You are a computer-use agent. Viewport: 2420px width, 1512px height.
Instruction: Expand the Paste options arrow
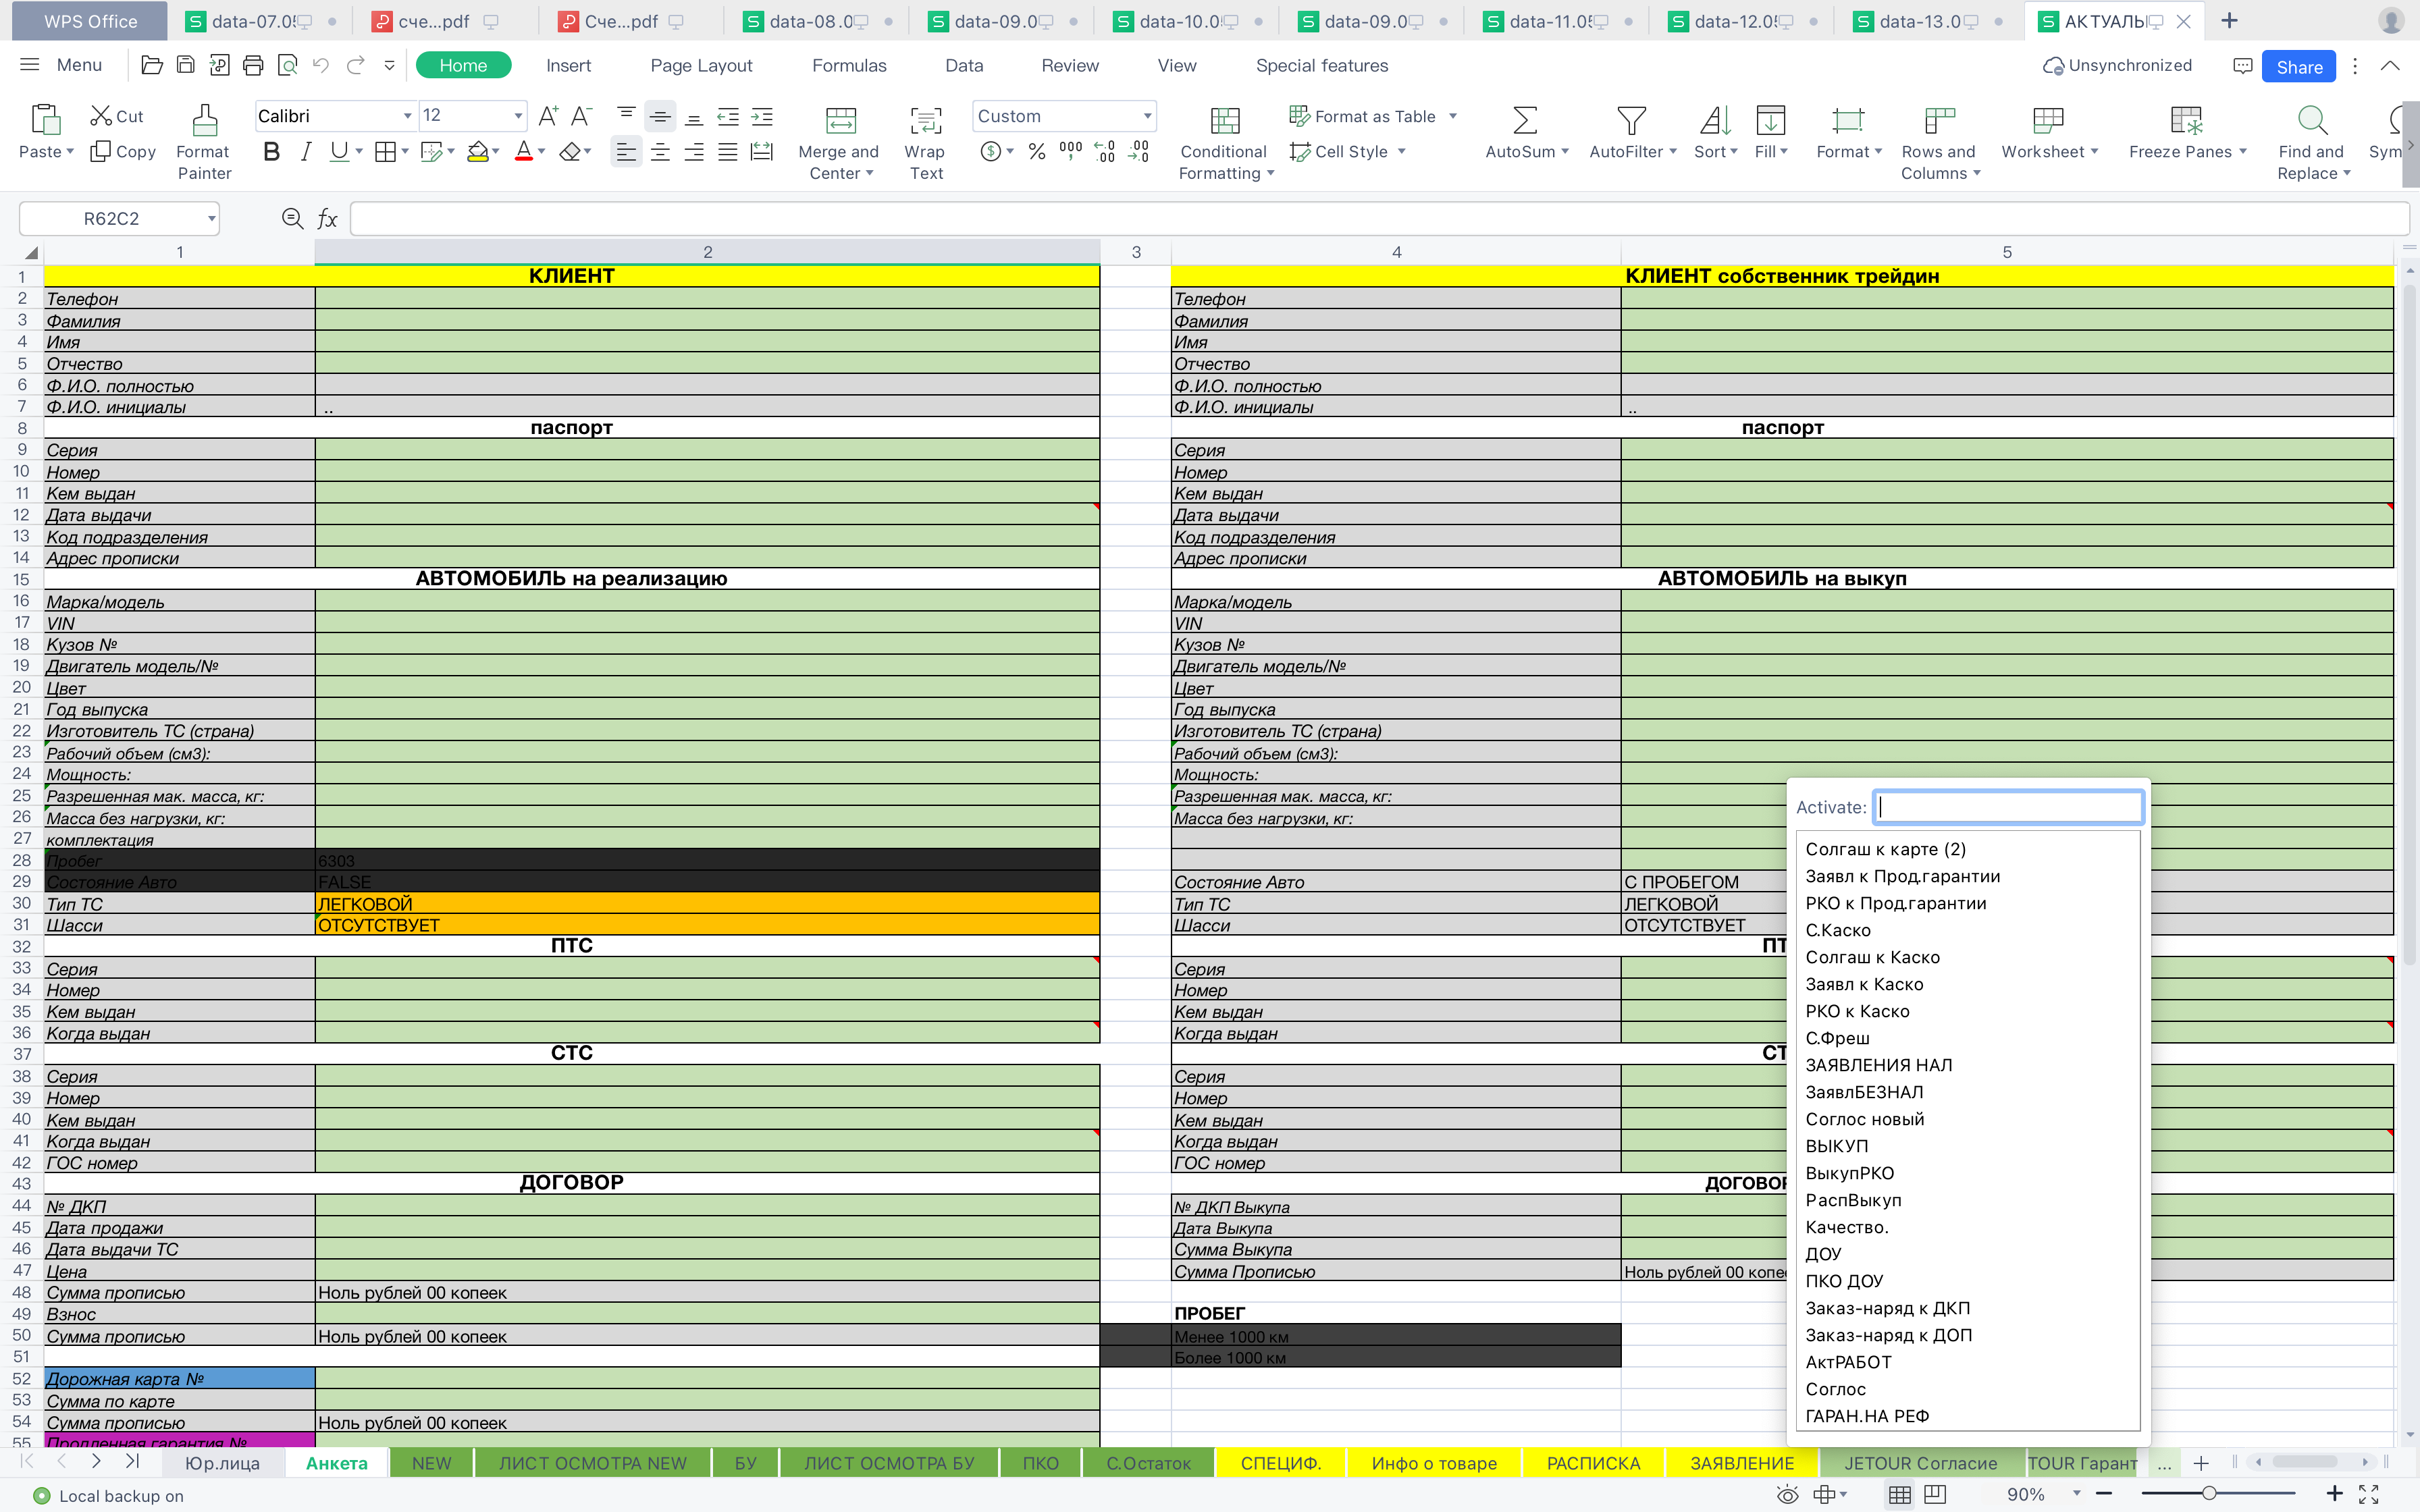(70, 152)
